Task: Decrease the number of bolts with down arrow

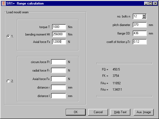Action: coord(144,17)
